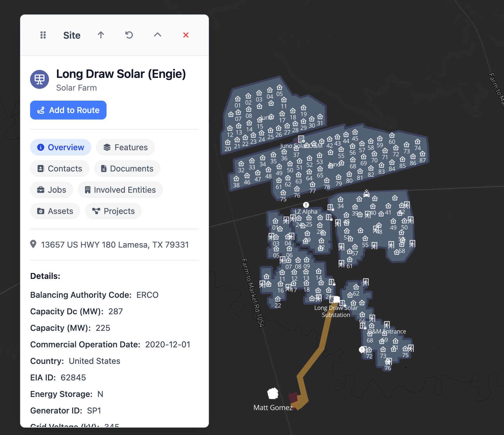Click inverter marker 74 on map
Image resolution: width=504 pixels, height=435 pixels.
coord(417,142)
